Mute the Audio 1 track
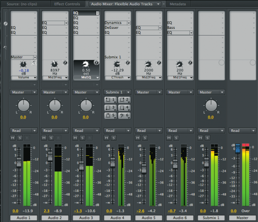 coord(12,138)
